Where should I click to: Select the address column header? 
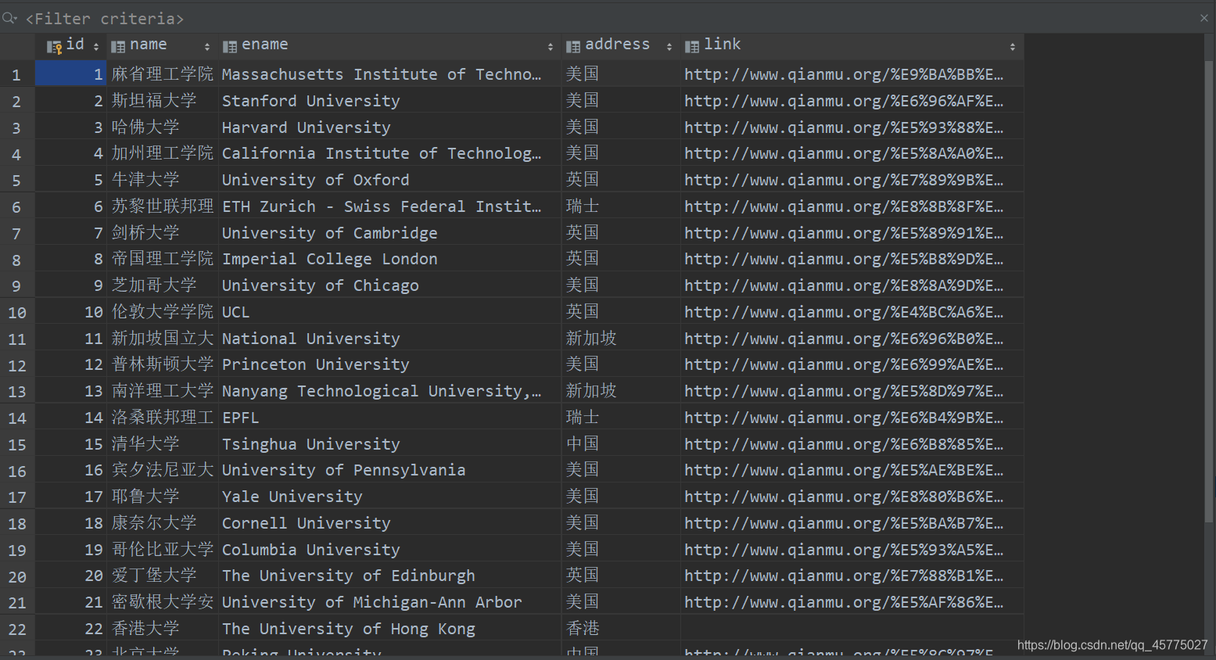pyautogui.click(x=621, y=46)
